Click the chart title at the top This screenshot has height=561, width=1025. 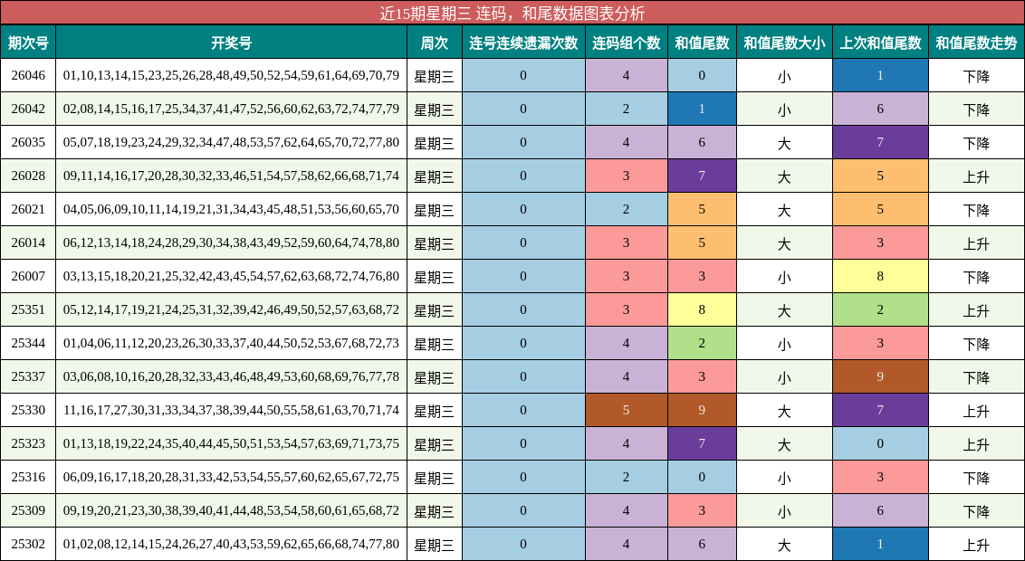512,12
